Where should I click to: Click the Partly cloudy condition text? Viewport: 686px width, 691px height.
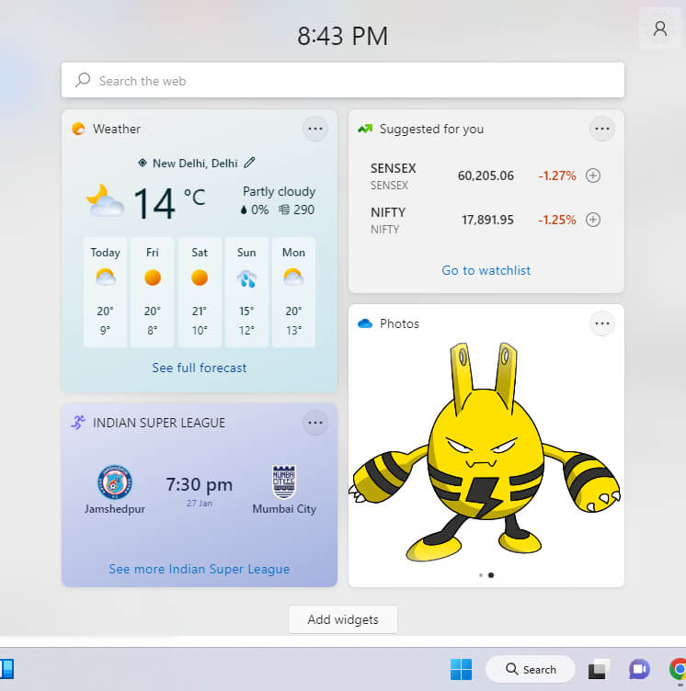click(x=279, y=192)
